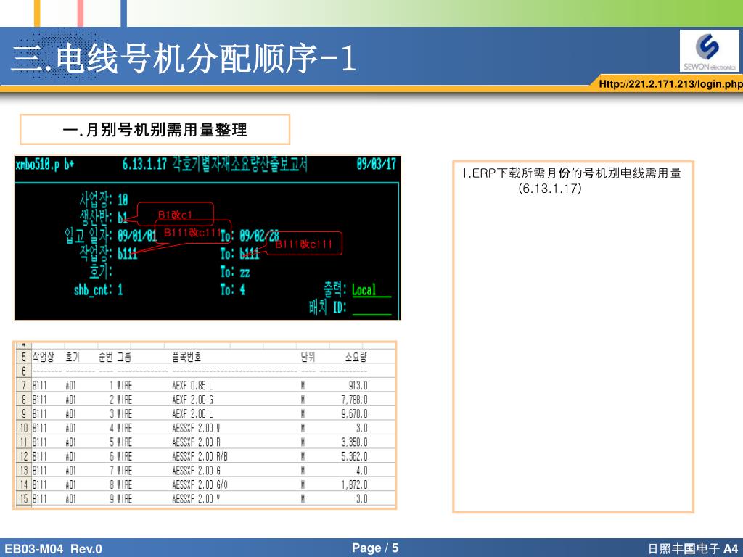Click the 09/03/17 date in terminal header
The image size is (743, 557).
click(377, 164)
